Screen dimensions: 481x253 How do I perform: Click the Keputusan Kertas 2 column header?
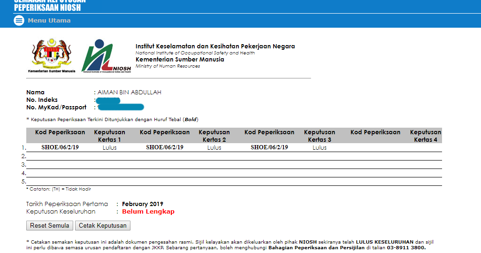coord(214,136)
